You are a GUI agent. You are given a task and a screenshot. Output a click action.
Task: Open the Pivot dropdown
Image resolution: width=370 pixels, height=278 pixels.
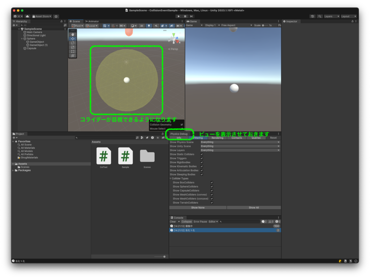coord(78,26)
